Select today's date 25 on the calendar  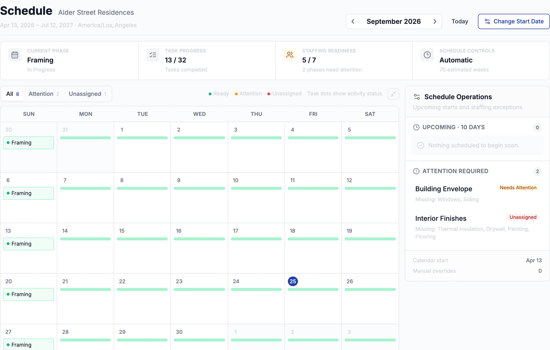point(293,281)
